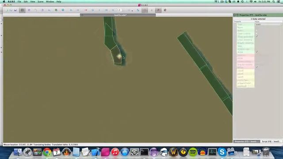The height and width of the screenshot is (159, 283).
Task: Toggle the Sleeping allowed checkbox
Action: click(x=256, y=37)
